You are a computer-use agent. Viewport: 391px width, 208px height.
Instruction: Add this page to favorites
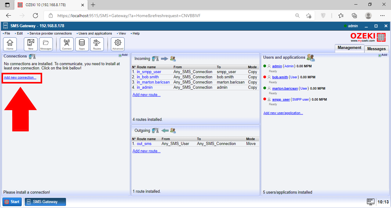pyautogui.click(x=309, y=16)
